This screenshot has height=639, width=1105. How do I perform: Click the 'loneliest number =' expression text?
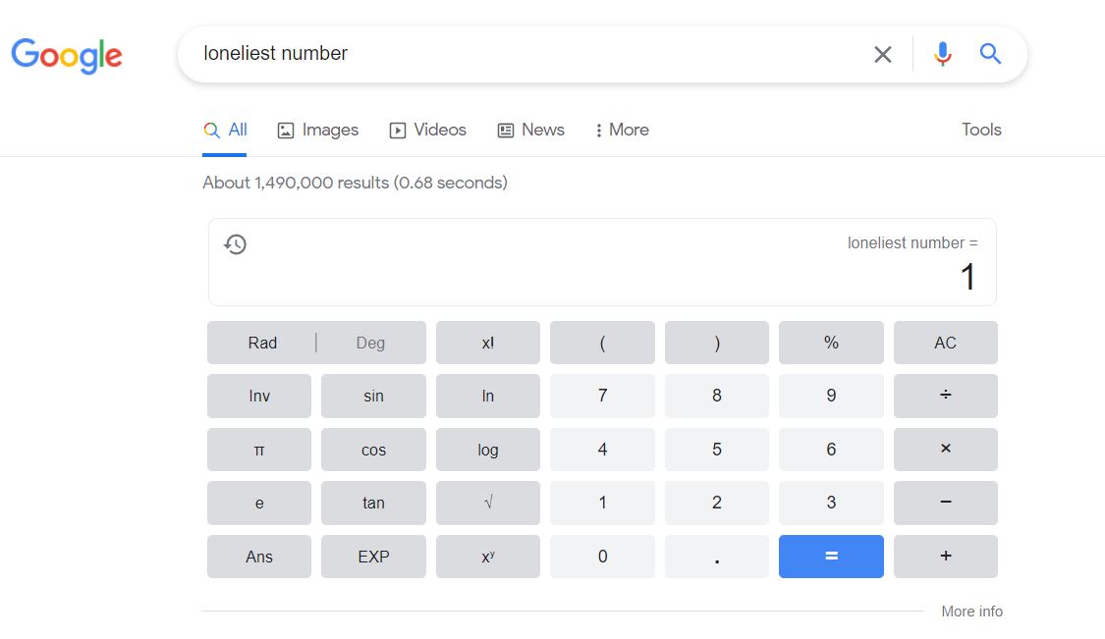point(912,243)
